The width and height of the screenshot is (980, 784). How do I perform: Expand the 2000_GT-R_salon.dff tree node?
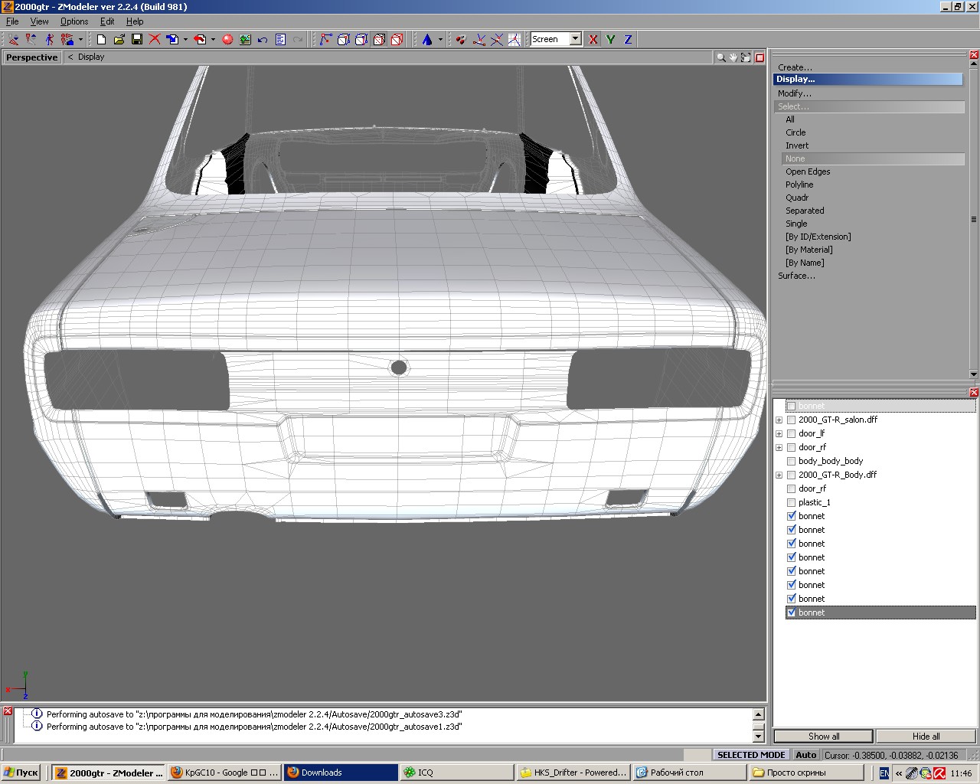pyautogui.click(x=779, y=420)
